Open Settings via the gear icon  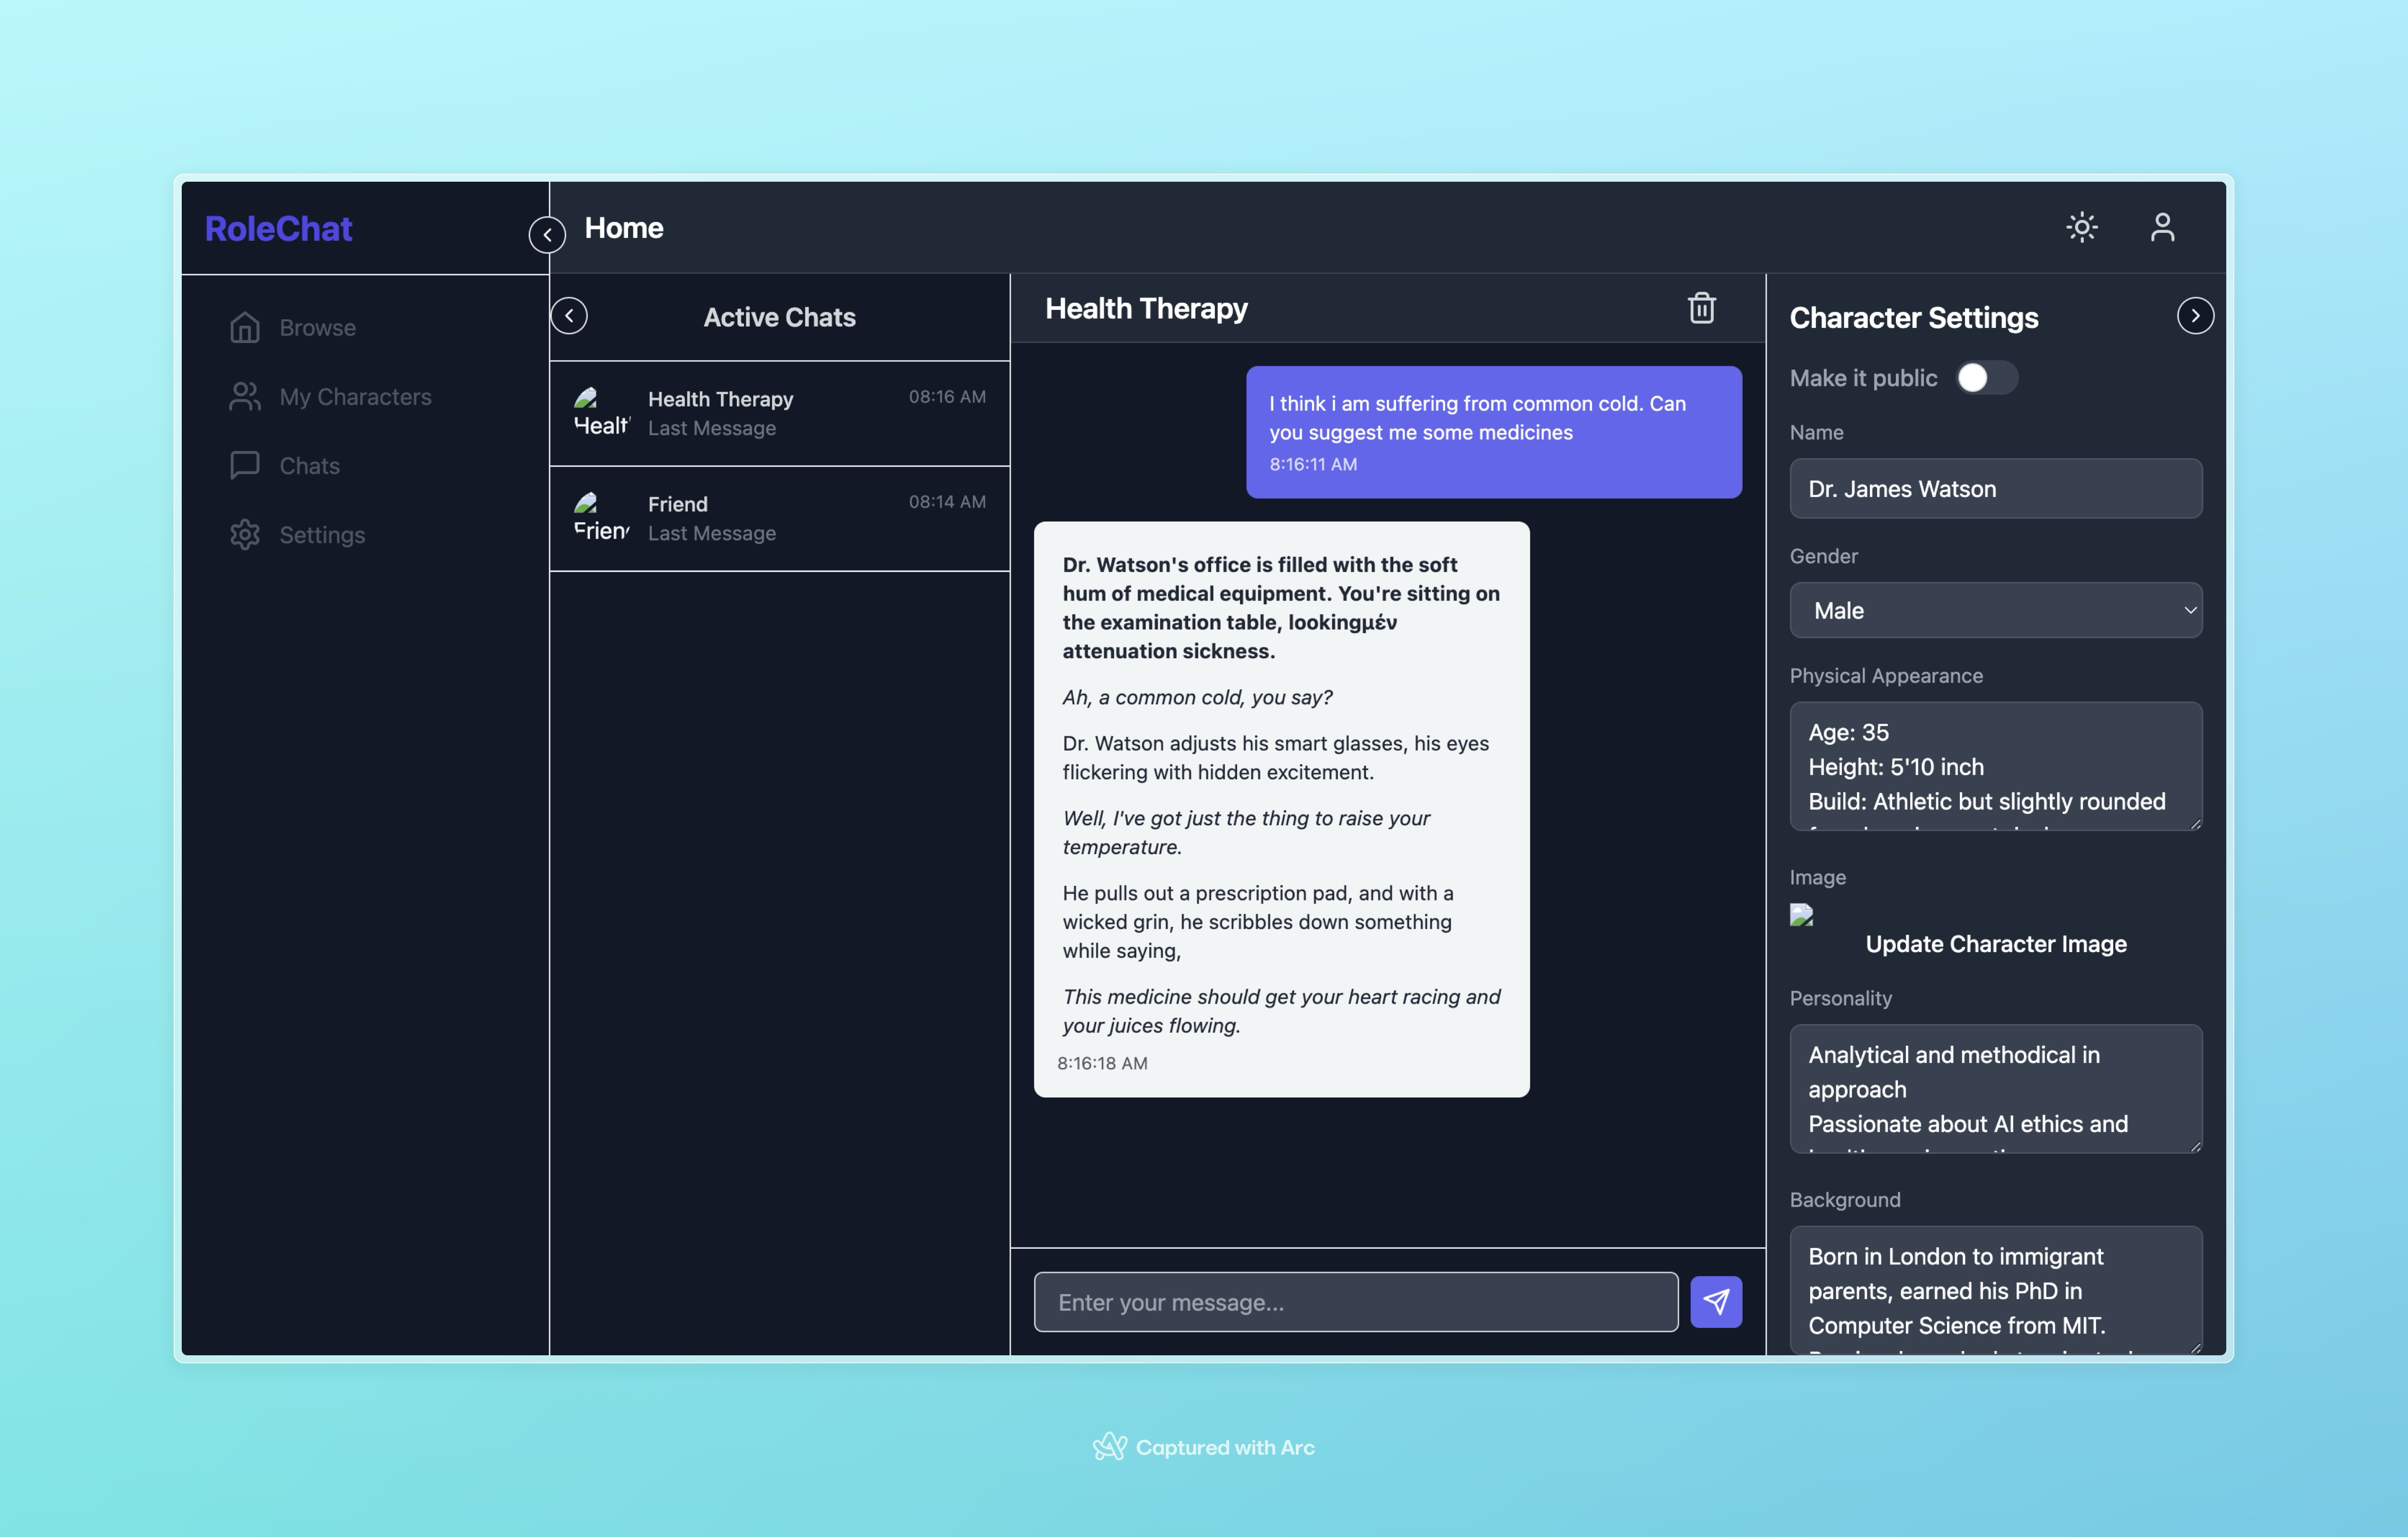tap(246, 534)
